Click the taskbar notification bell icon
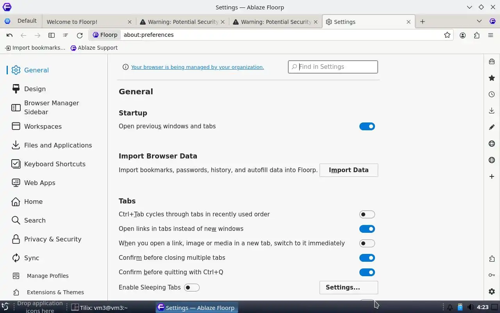 point(450,307)
